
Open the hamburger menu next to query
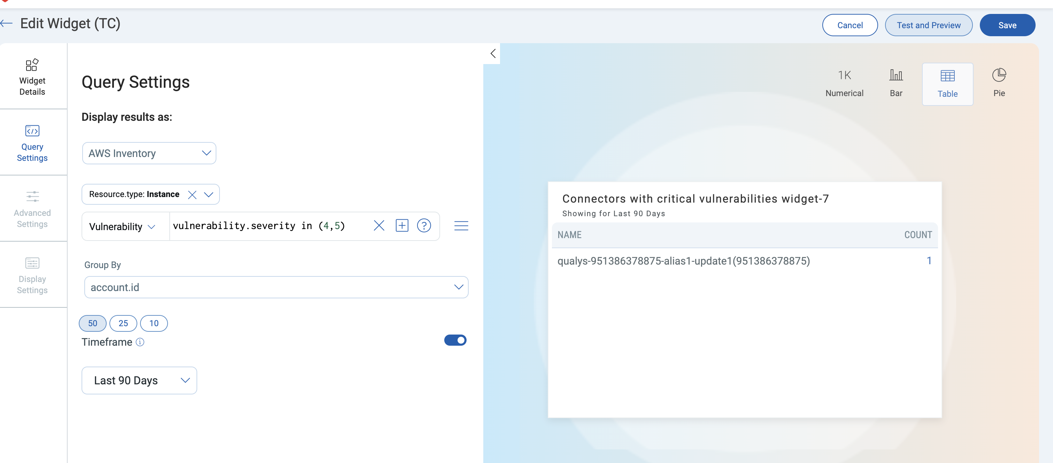pyautogui.click(x=461, y=226)
